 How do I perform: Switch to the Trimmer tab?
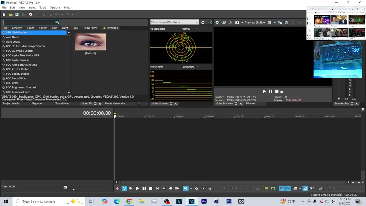click(250, 104)
